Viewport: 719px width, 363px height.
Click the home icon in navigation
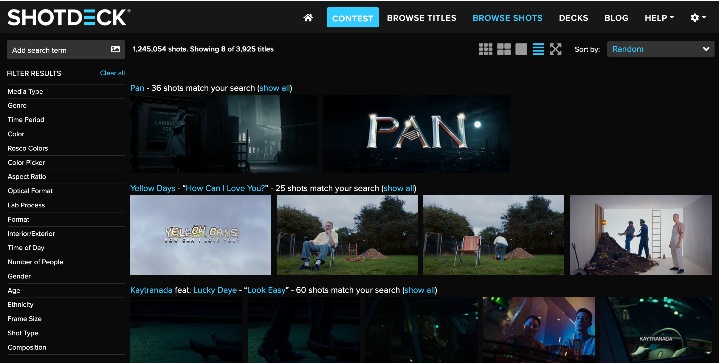[309, 18]
